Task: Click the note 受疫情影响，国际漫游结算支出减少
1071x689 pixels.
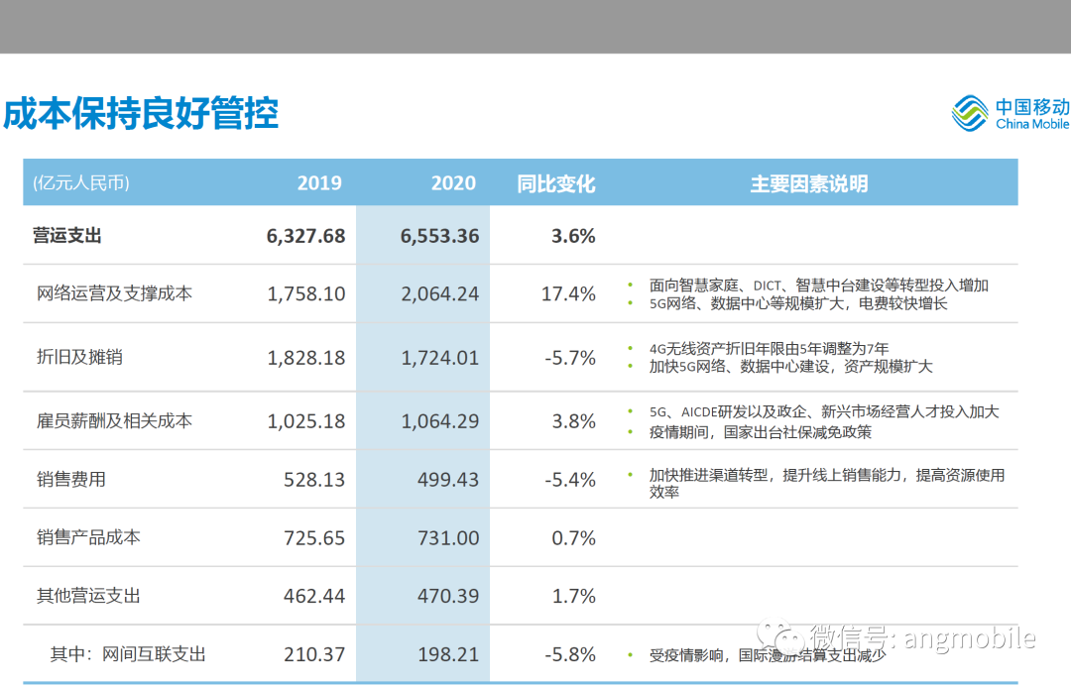Action: [767, 655]
